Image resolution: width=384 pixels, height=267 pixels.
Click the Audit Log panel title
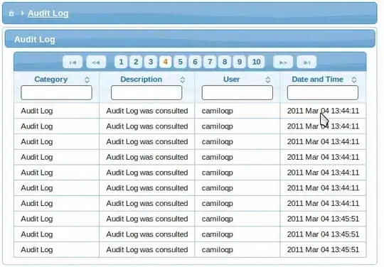(35, 39)
